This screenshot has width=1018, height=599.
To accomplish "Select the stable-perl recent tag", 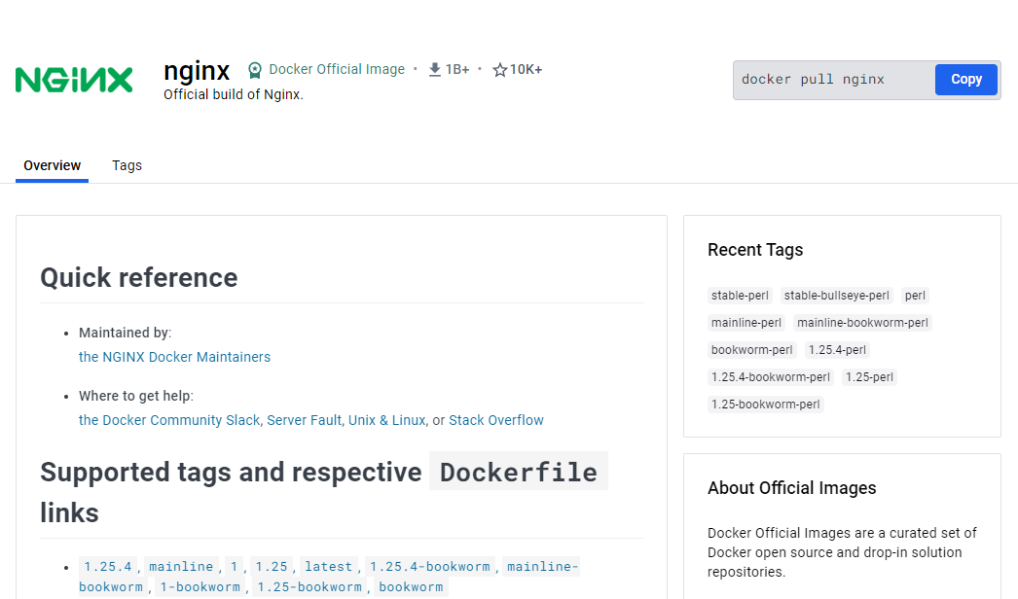I will click(740, 296).
